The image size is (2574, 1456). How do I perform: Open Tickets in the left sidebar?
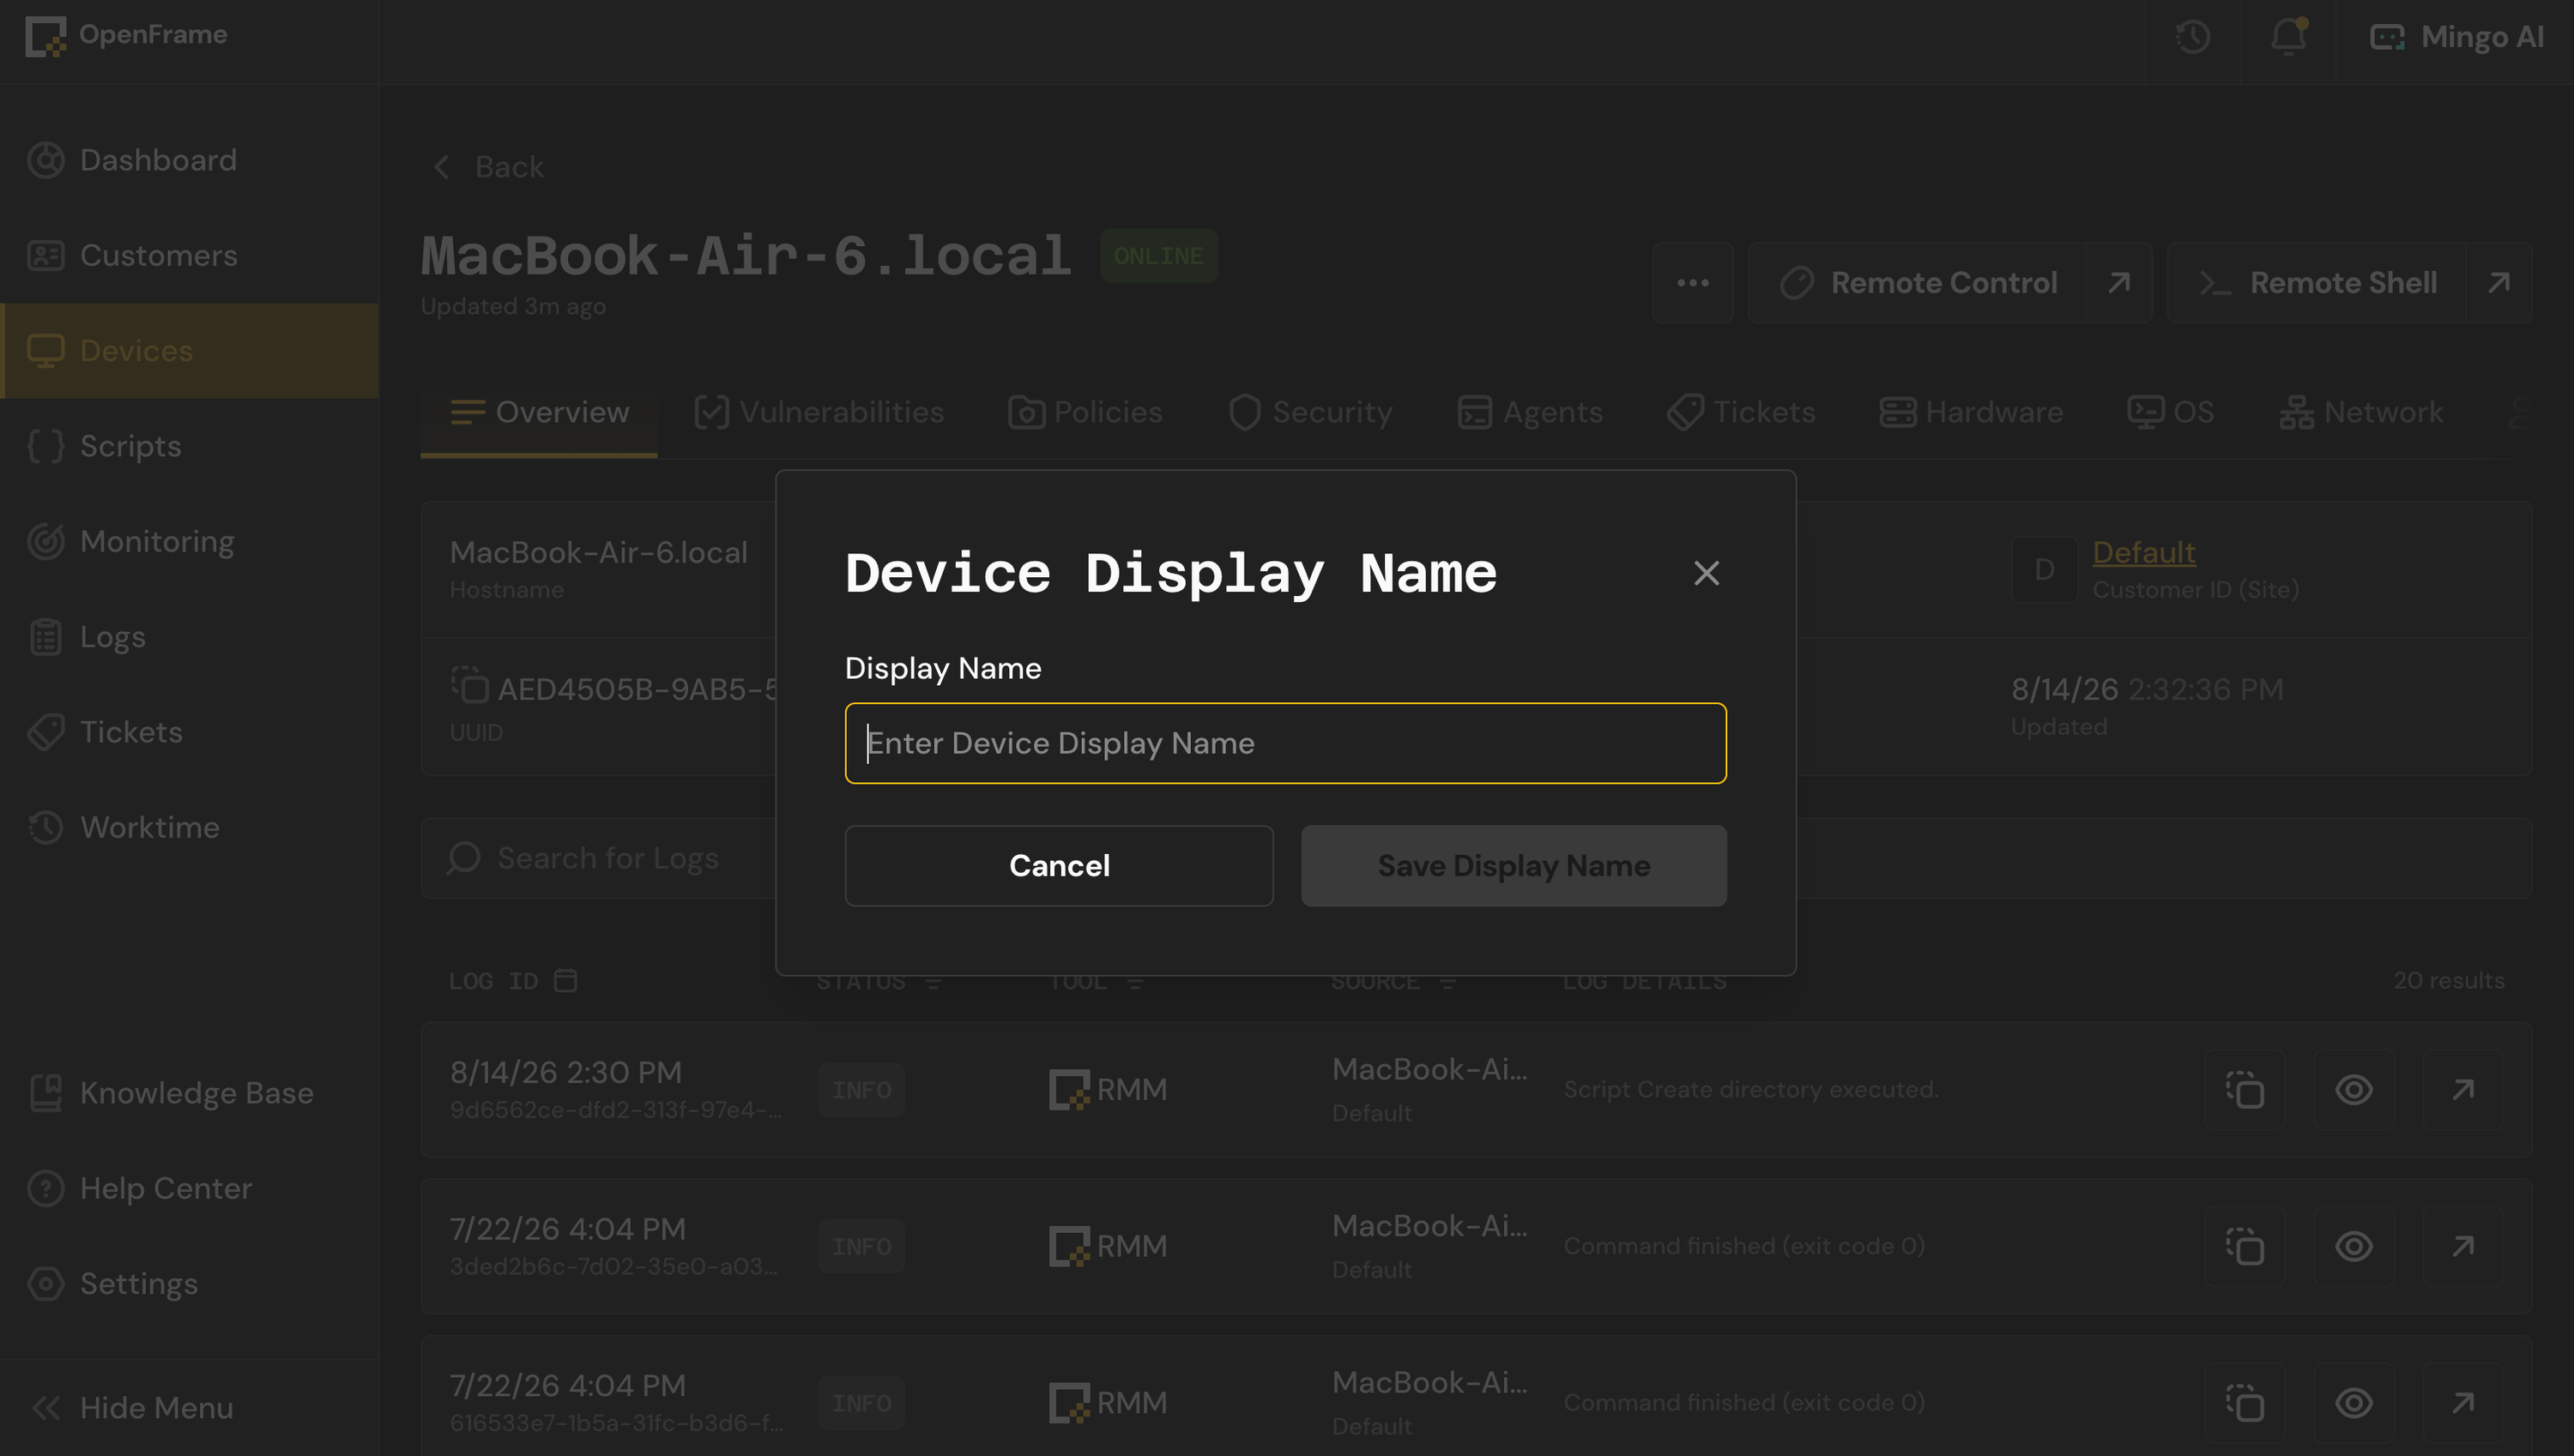(x=189, y=732)
